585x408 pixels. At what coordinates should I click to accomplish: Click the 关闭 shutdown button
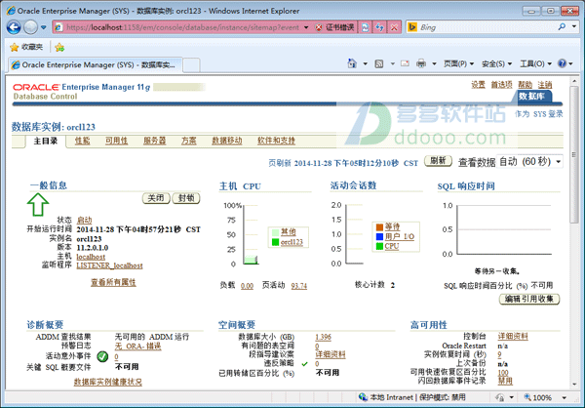pos(156,198)
